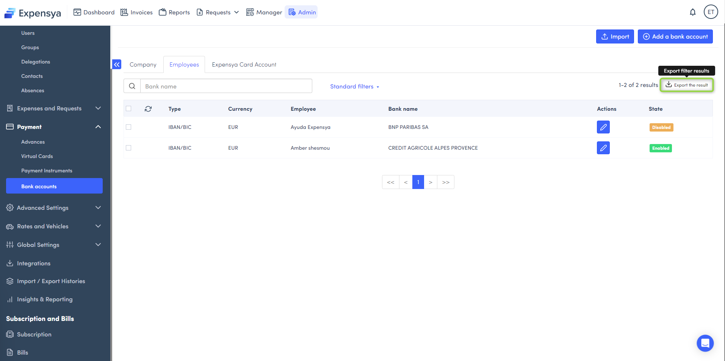Check the Amber shesmou row checkbox
725x361 pixels.
coord(128,148)
